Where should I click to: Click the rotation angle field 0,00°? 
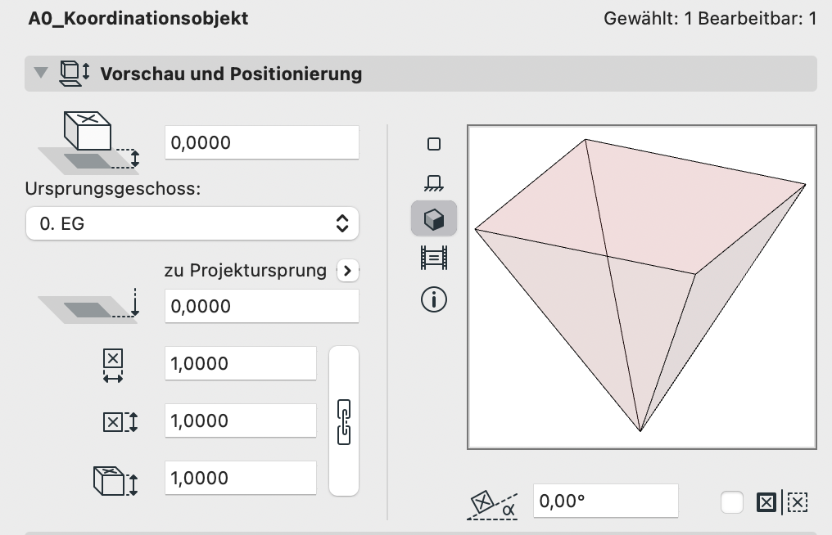tap(605, 501)
